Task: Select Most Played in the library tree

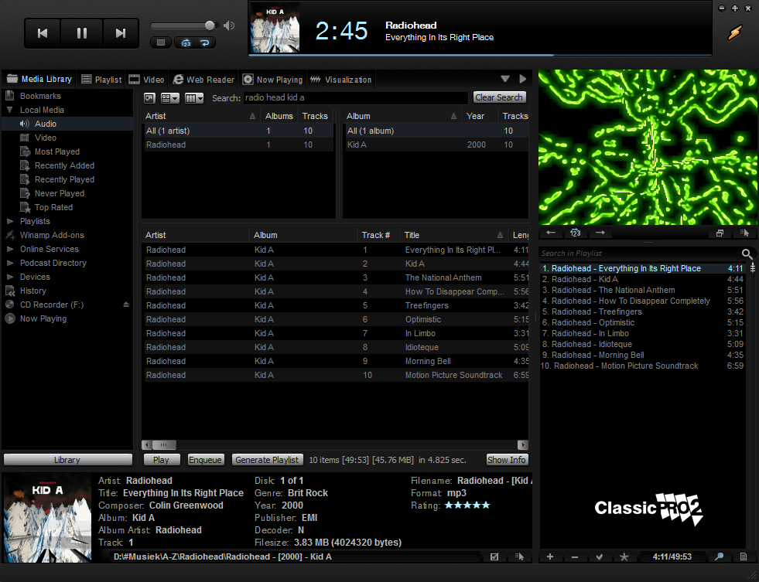Action: [57, 151]
